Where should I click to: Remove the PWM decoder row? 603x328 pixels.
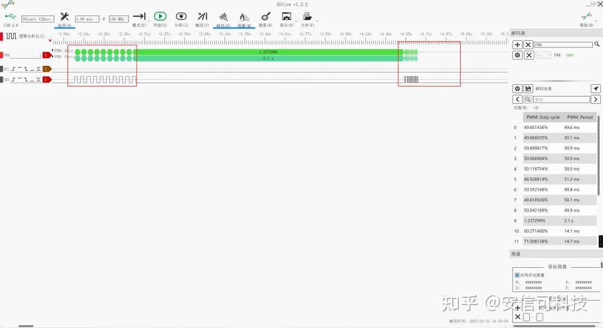coord(529,55)
